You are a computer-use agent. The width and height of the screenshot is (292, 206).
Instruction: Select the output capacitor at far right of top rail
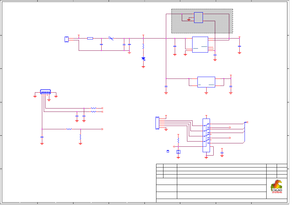click(239, 46)
